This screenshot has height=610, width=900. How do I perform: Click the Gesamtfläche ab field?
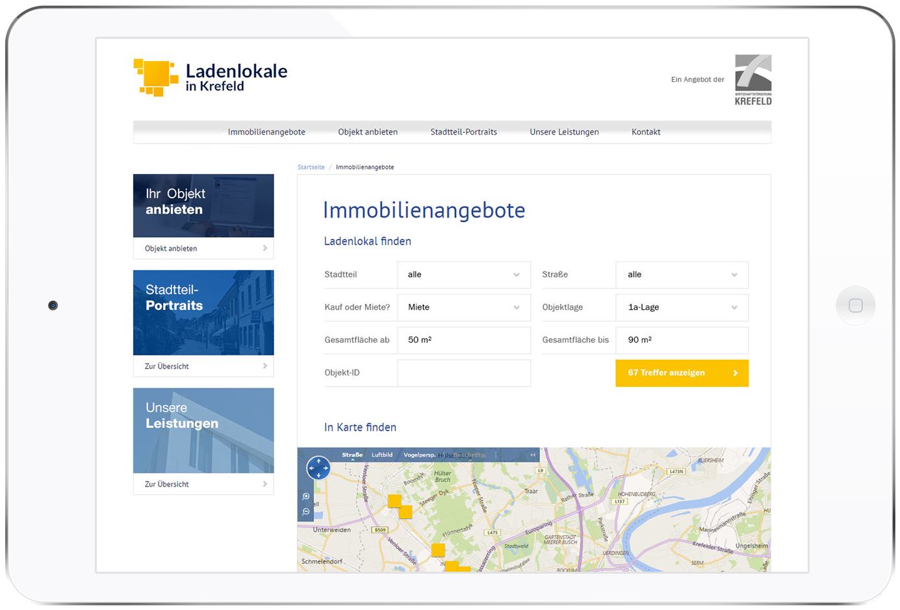[x=464, y=340]
